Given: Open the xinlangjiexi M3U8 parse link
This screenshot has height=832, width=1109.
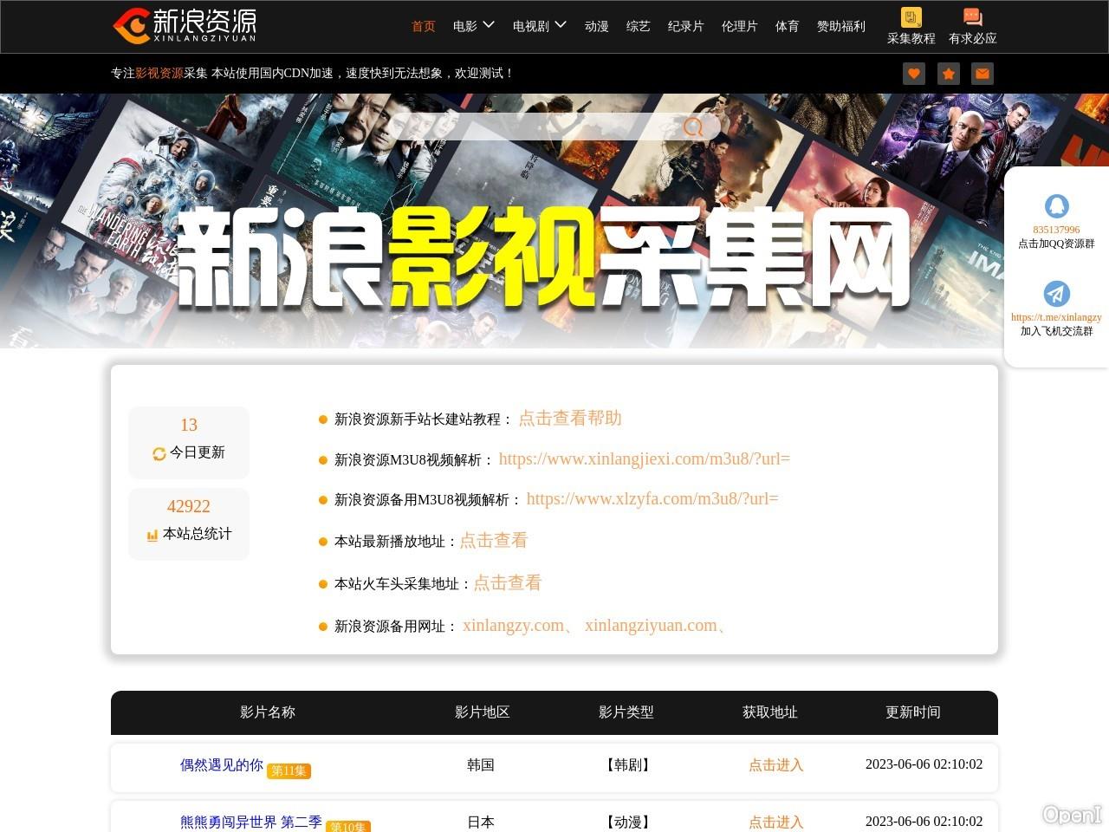Looking at the screenshot, I should (x=644, y=458).
